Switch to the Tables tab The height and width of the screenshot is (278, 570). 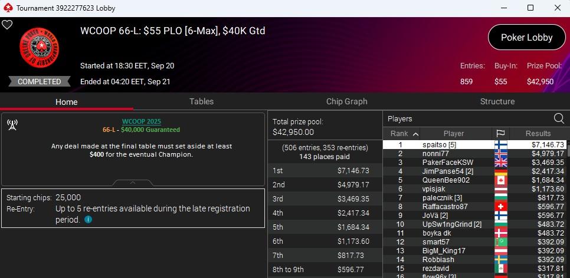coord(201,101)
